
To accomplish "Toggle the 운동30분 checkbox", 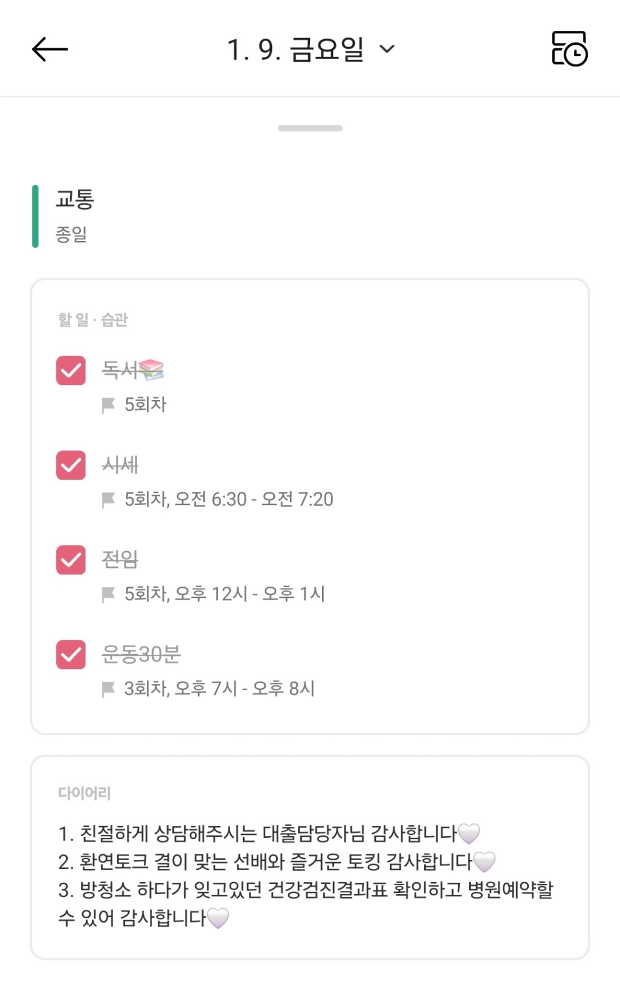I will 71,654.
